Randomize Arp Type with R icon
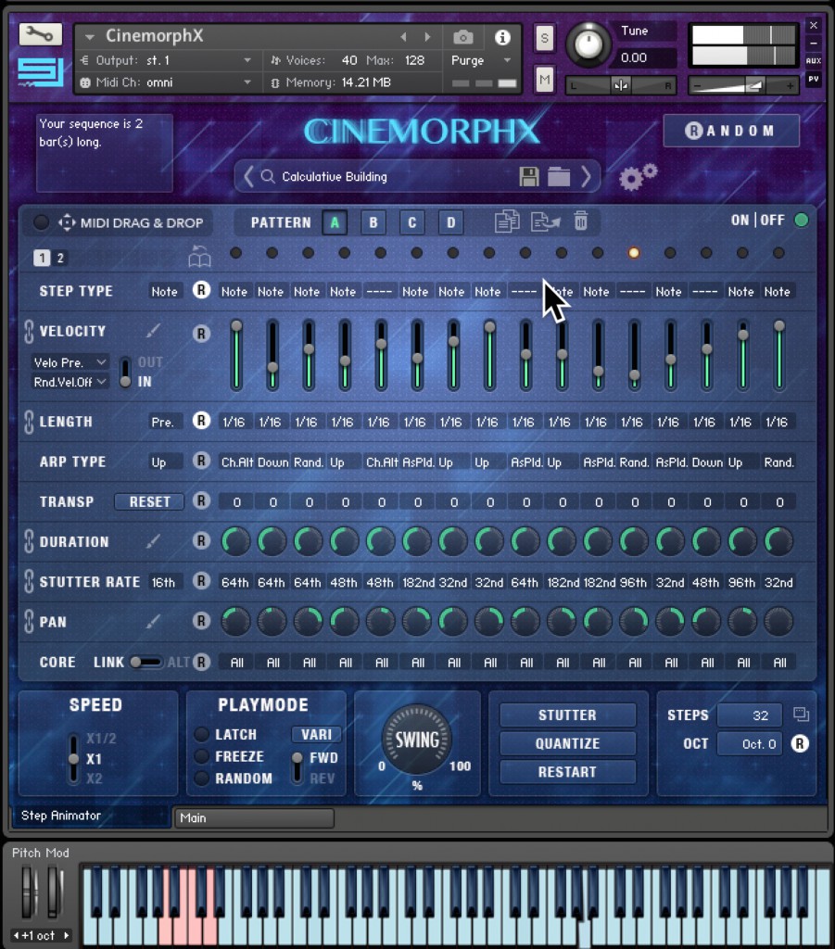 pyautogui.click(x=201, y=461)
